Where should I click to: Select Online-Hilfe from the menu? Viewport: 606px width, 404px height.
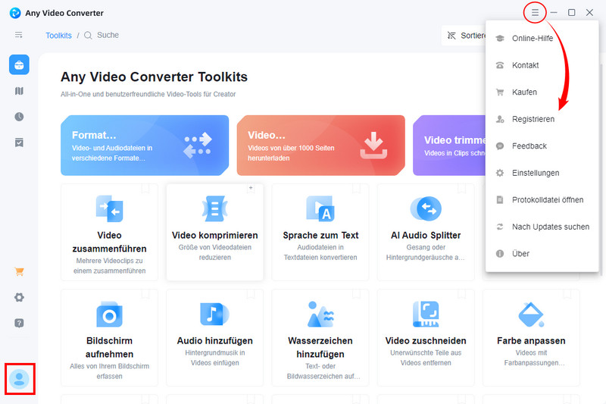[x=542, y=38]
